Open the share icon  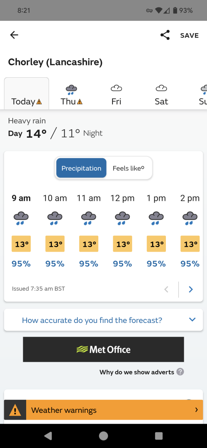point(165,35)
